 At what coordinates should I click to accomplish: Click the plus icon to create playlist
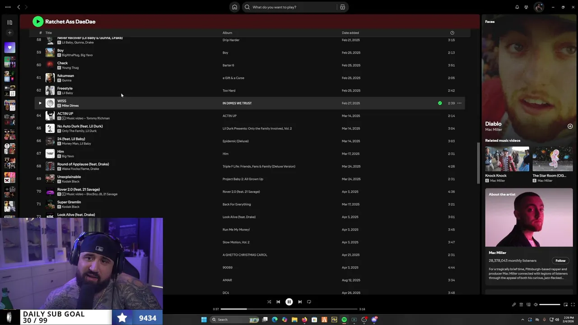pyautogui.click(x=9, y=32)
